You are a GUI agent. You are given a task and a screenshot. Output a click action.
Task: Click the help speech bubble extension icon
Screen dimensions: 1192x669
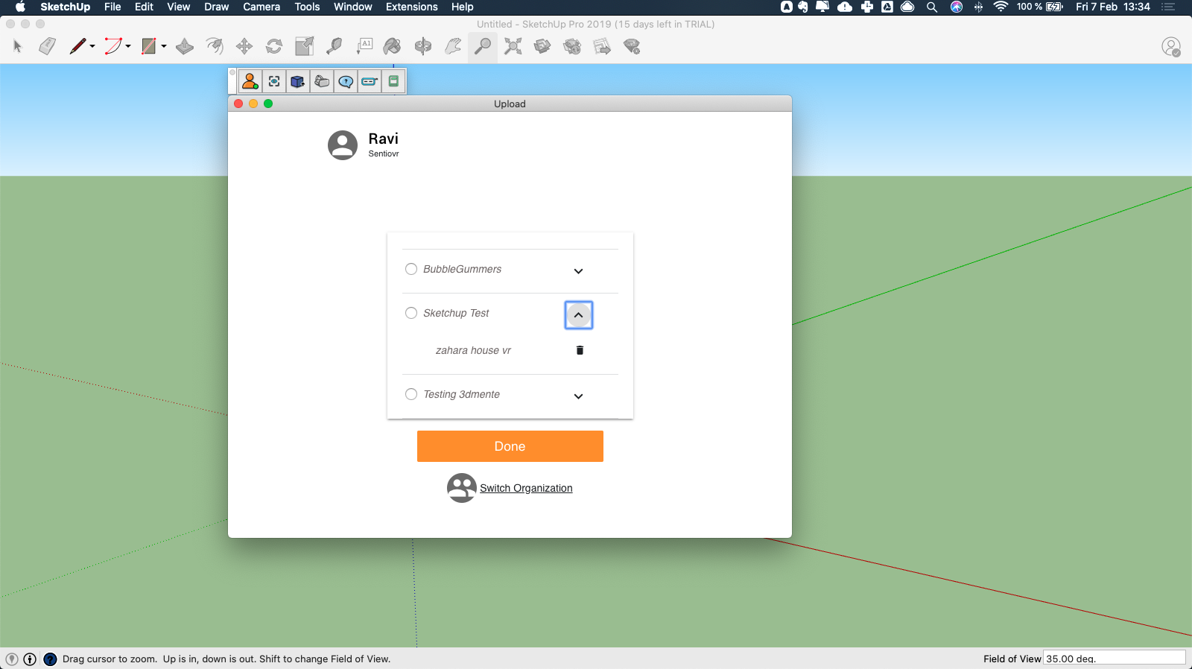click(x=346, y=81)
